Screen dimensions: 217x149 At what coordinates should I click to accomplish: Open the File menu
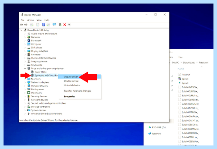point(22,20)
